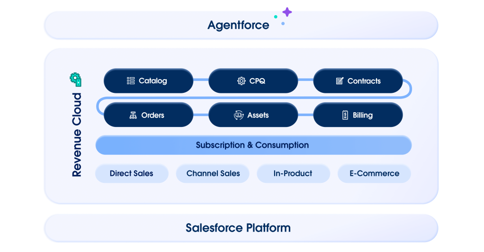Choose the E-Commerce channel pill
Screen dimensions: 484x252
click(x=374, y=173)
